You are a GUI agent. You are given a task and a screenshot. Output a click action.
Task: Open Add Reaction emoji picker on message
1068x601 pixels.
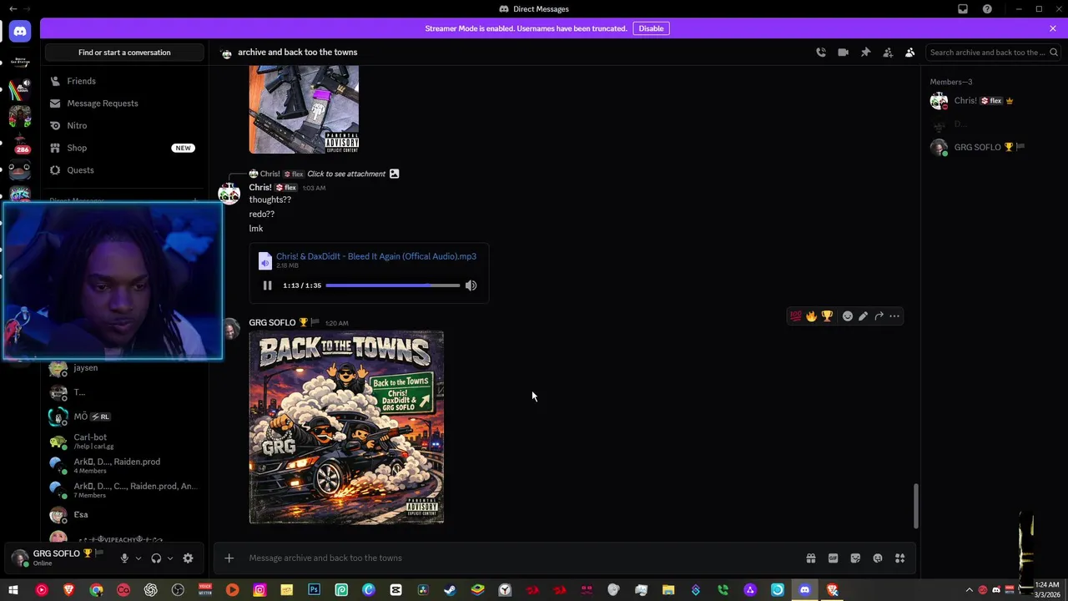click(848, 316)
